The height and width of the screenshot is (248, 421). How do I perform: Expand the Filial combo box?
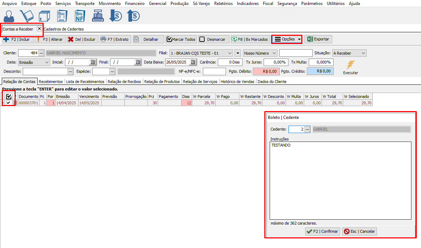tap(230, 53)
